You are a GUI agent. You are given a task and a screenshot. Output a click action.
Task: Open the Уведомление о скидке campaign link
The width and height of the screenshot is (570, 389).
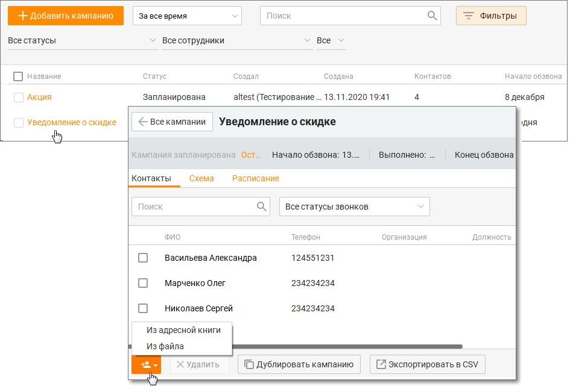pyautogui.click(x=72, y=123)
